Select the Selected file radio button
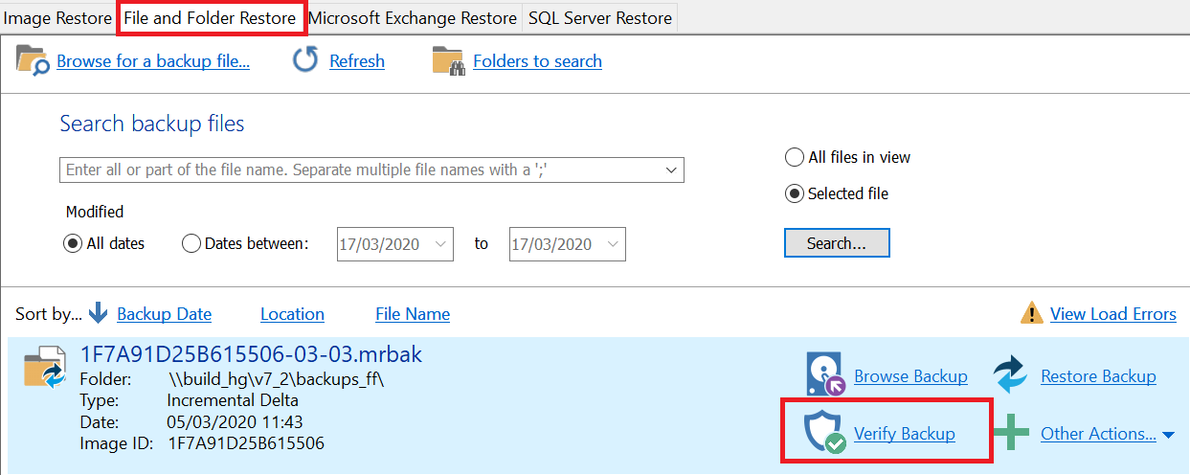1190x475 pixels. [x=795, y=193]
